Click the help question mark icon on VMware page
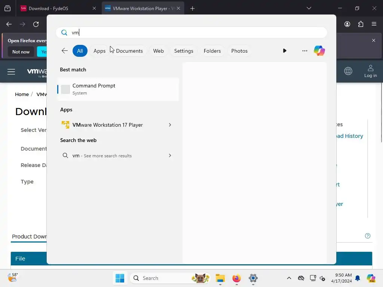This screenshot has width=383, height=287. click(x=367, y=236)
